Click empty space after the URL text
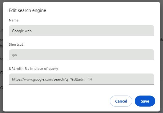The width and height of the screenshot is (163, 113). [123, 79]
